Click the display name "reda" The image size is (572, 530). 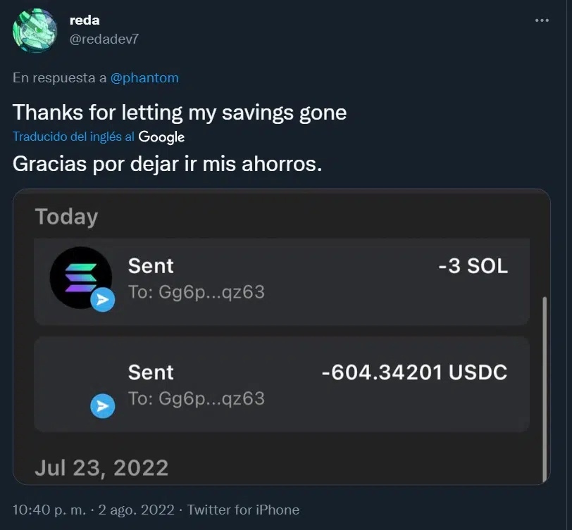[84, 20]
